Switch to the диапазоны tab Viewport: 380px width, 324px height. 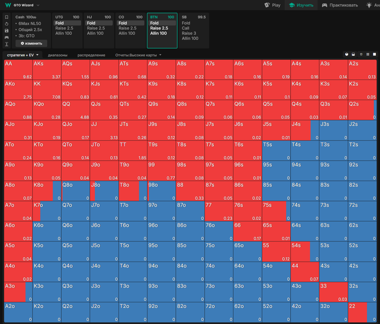(x=58, y=55)
